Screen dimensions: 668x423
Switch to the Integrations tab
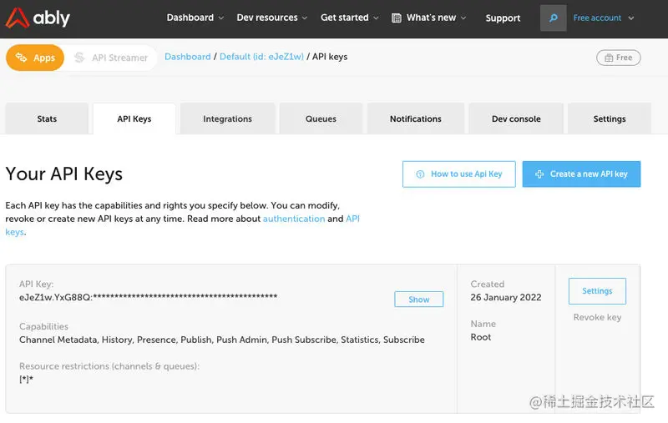(227, 118)
